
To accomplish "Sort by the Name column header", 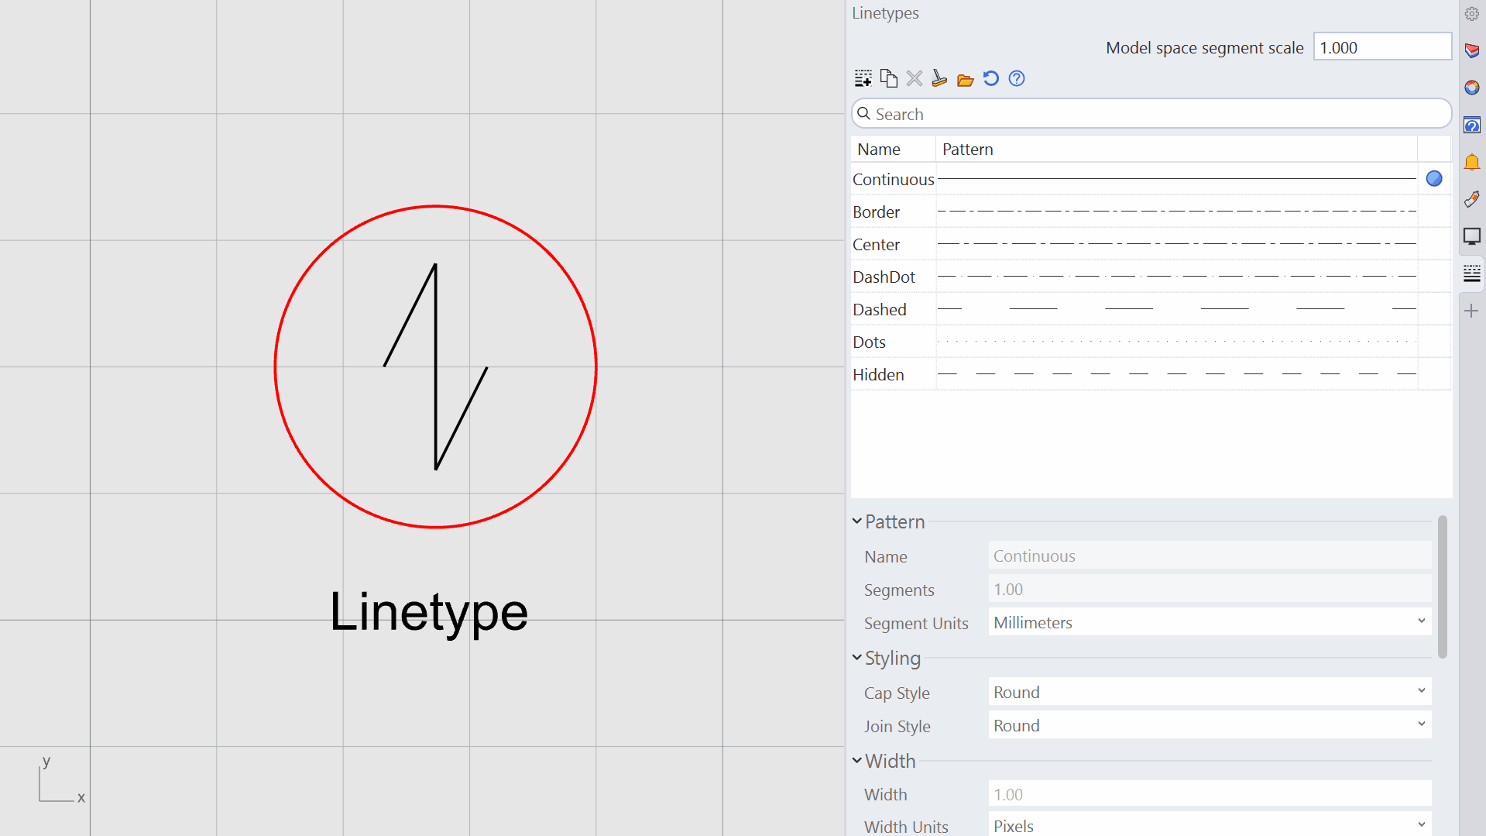I will [894, 150].
